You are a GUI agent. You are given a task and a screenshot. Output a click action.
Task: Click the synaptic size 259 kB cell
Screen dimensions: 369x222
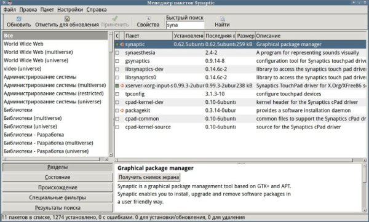pyautogui.click(x=244, y=44)
